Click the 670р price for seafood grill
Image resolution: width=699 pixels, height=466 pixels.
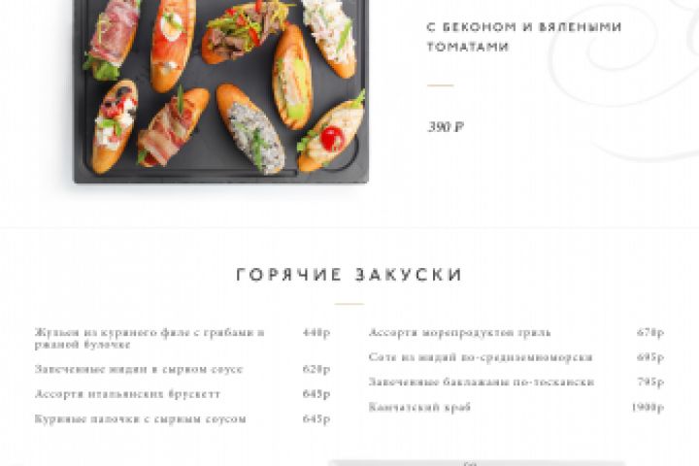click(650, 333)
